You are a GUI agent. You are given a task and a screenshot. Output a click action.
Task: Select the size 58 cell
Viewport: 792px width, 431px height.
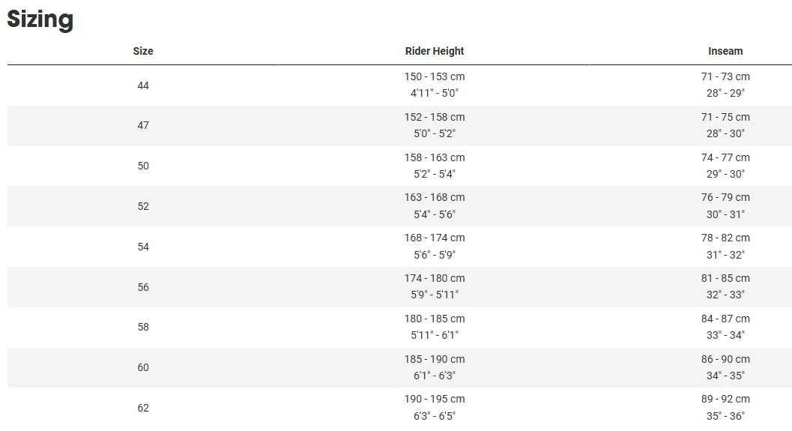pyautogui.click(x=143, y=327)
